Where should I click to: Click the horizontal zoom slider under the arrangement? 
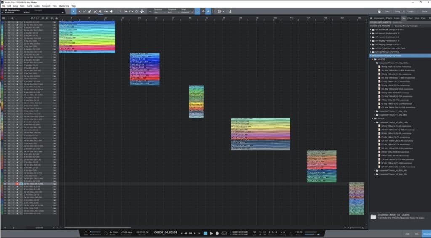pos(355,227)
